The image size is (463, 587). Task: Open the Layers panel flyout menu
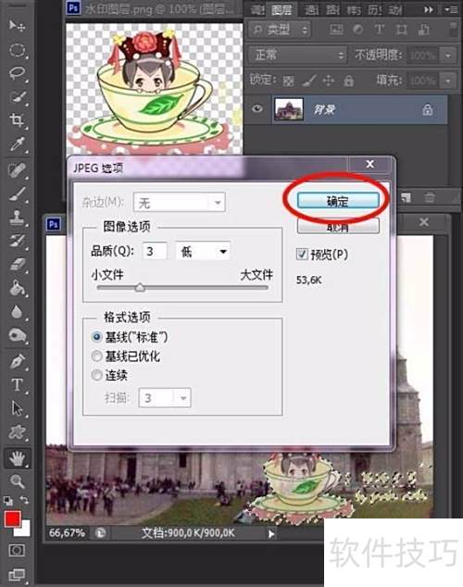pyautogui.click(x=451, y=10)
